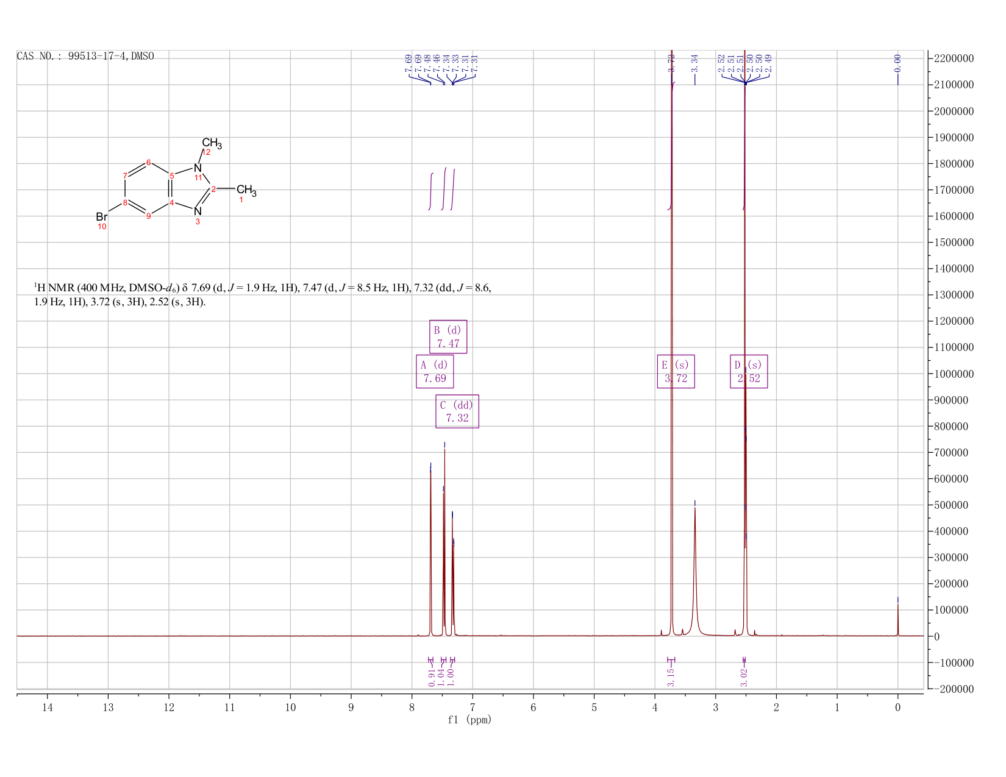Click the 3.34 peak label at top
The image size is (1006, 777).
click(694, 63)
